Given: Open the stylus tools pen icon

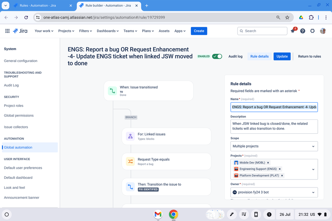Looking at the screenshot, I should [x=232, y=214].
